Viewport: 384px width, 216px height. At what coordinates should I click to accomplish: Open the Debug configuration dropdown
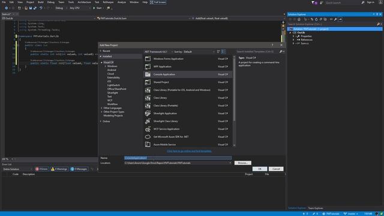[x=61, y=8]
